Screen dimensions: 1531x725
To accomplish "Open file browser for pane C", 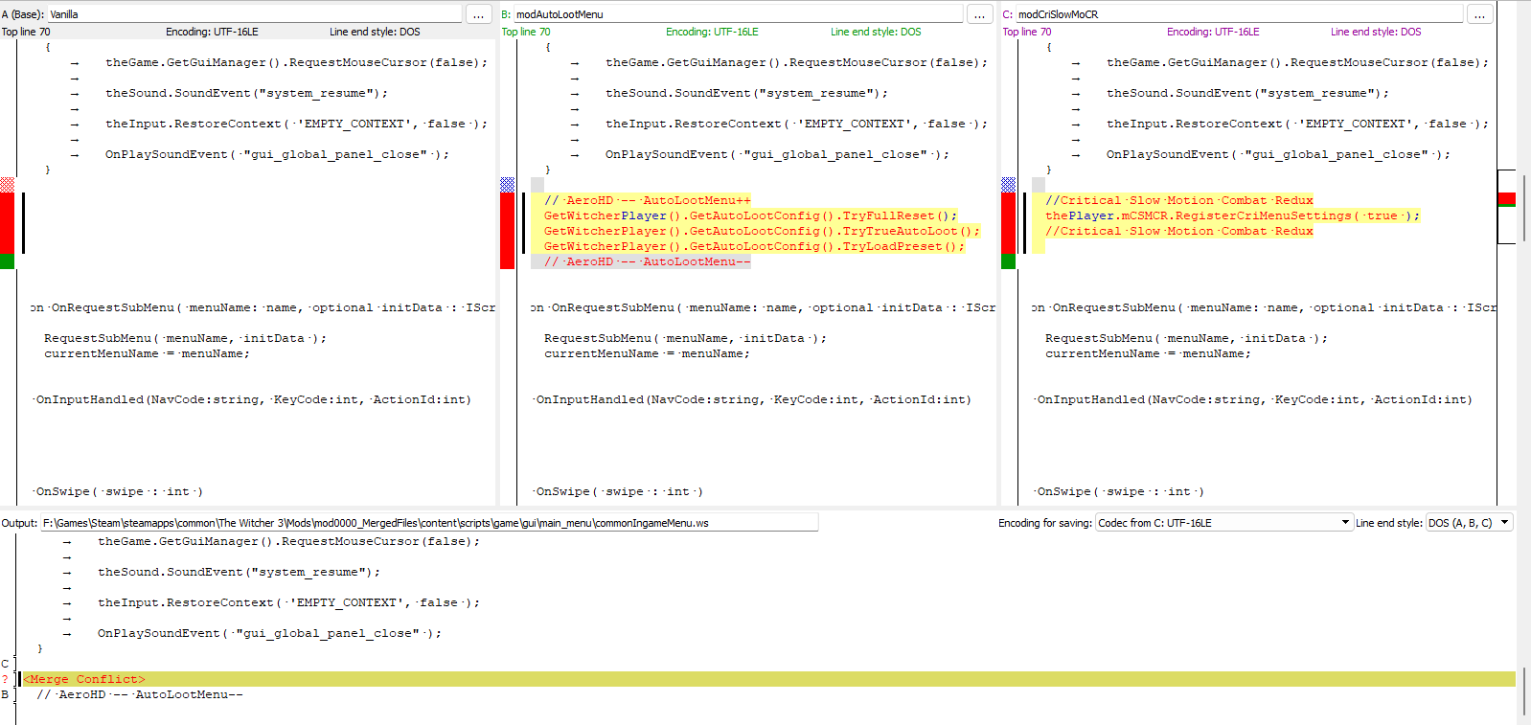I will (x=1480, y=14).
